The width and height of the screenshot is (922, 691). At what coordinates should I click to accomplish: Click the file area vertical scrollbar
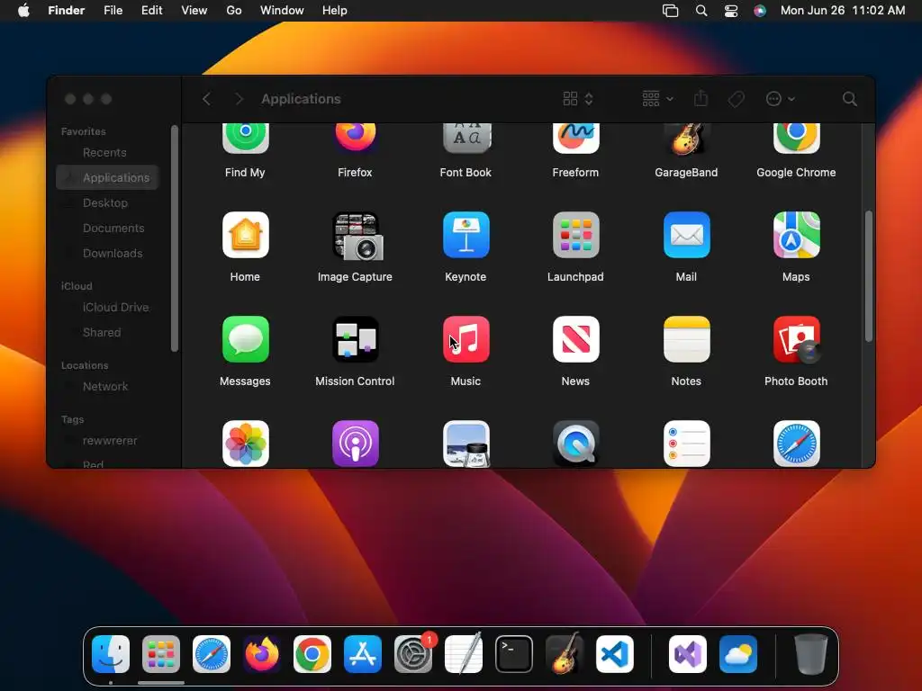868,276
